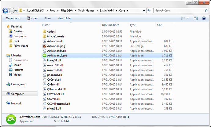This screenshot has width=211, height=127.
Task: Click the msvcr100.dll file icon
Action: tap(44, 70)
